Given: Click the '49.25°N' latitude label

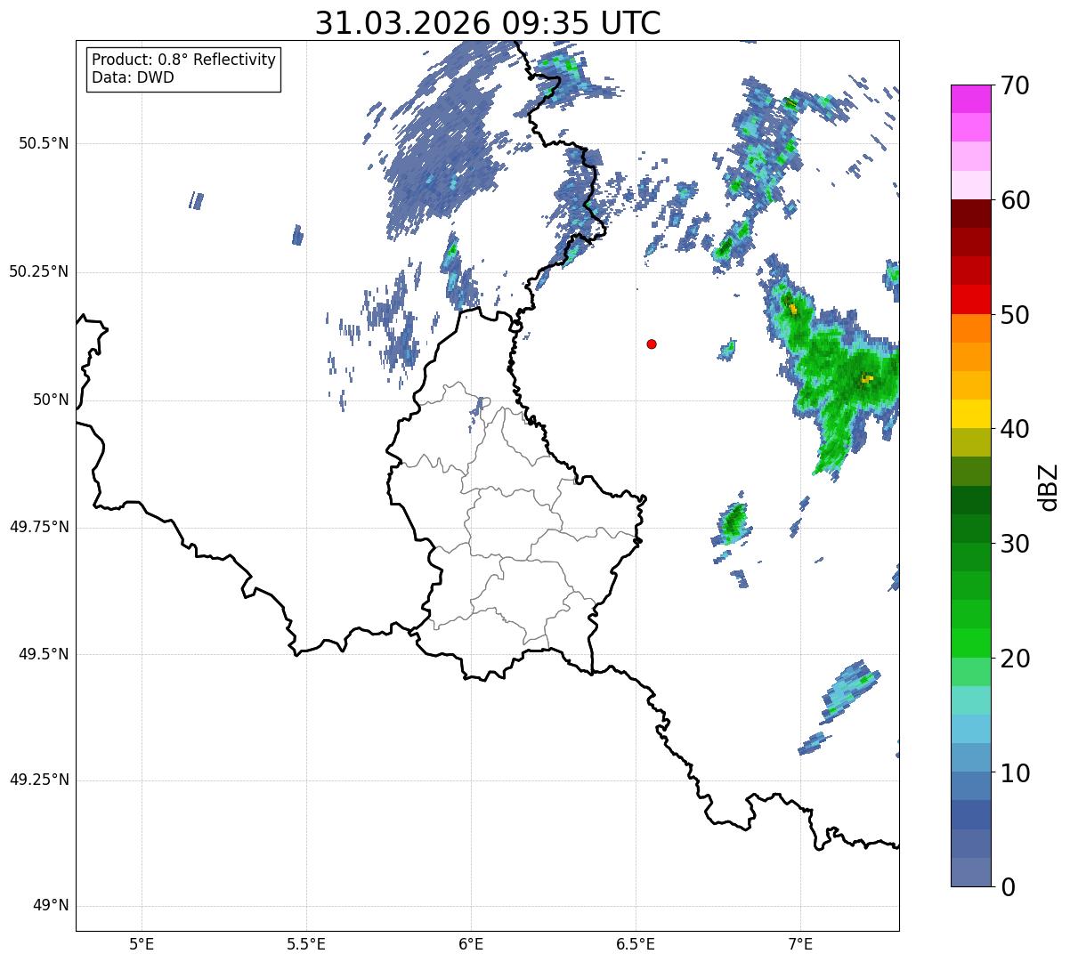Looking at the screenshot, I should pyautogui.click(x=39, y=780).
